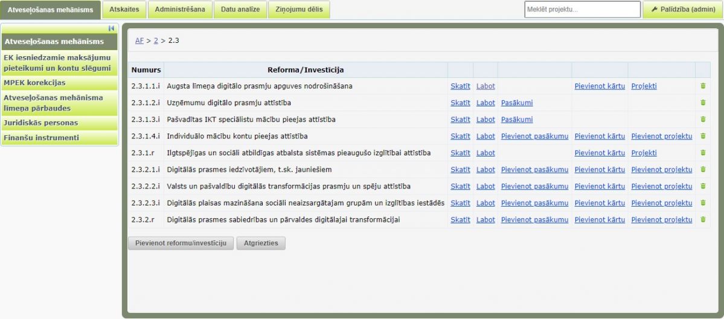This screenshot has width=724, height=319.
Task: Remove row 2.3.1.r via trash icon
Action: (703, 153)
